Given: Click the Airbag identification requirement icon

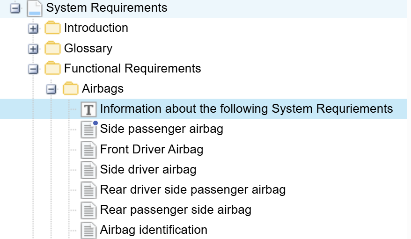Looking at the screenshot, I should (x=88, y=230).
